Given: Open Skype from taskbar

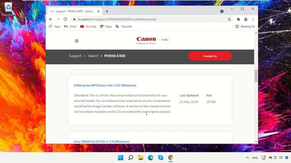Looking at the screenshot, I should pos(161,158).
